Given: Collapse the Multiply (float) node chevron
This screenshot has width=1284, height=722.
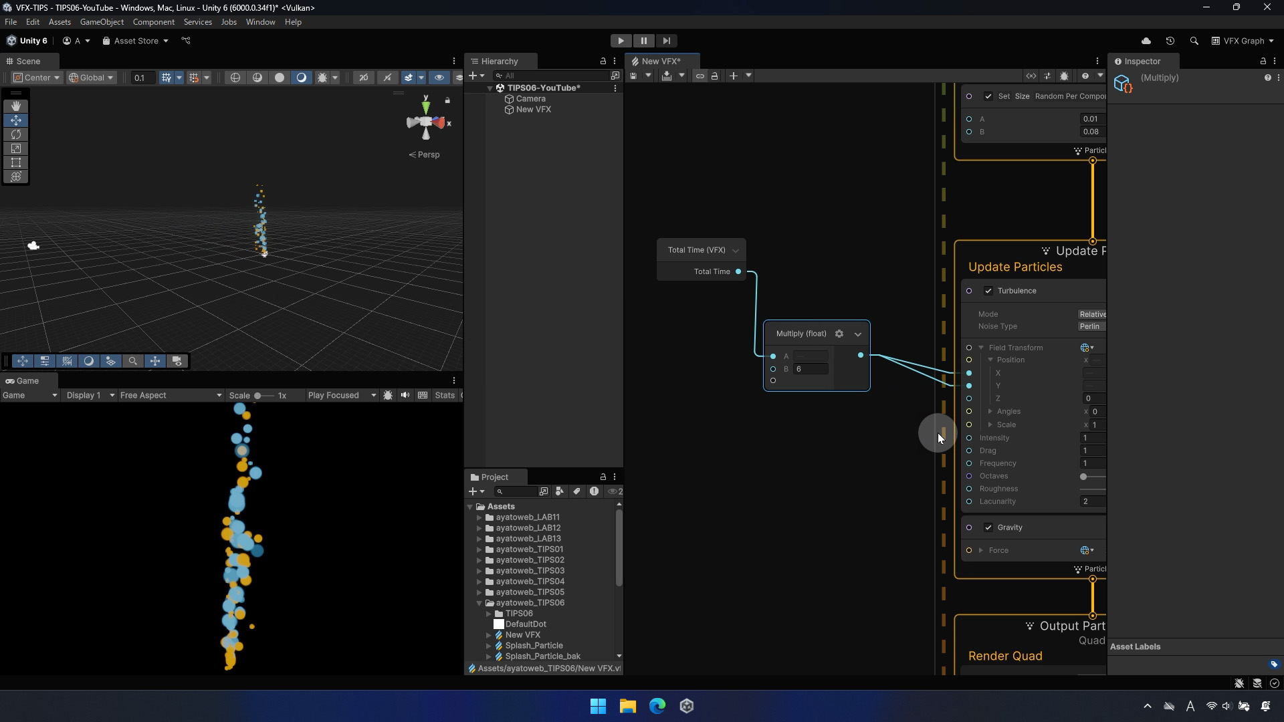Looking at the screenshot, I should click(x=858, y=334).
